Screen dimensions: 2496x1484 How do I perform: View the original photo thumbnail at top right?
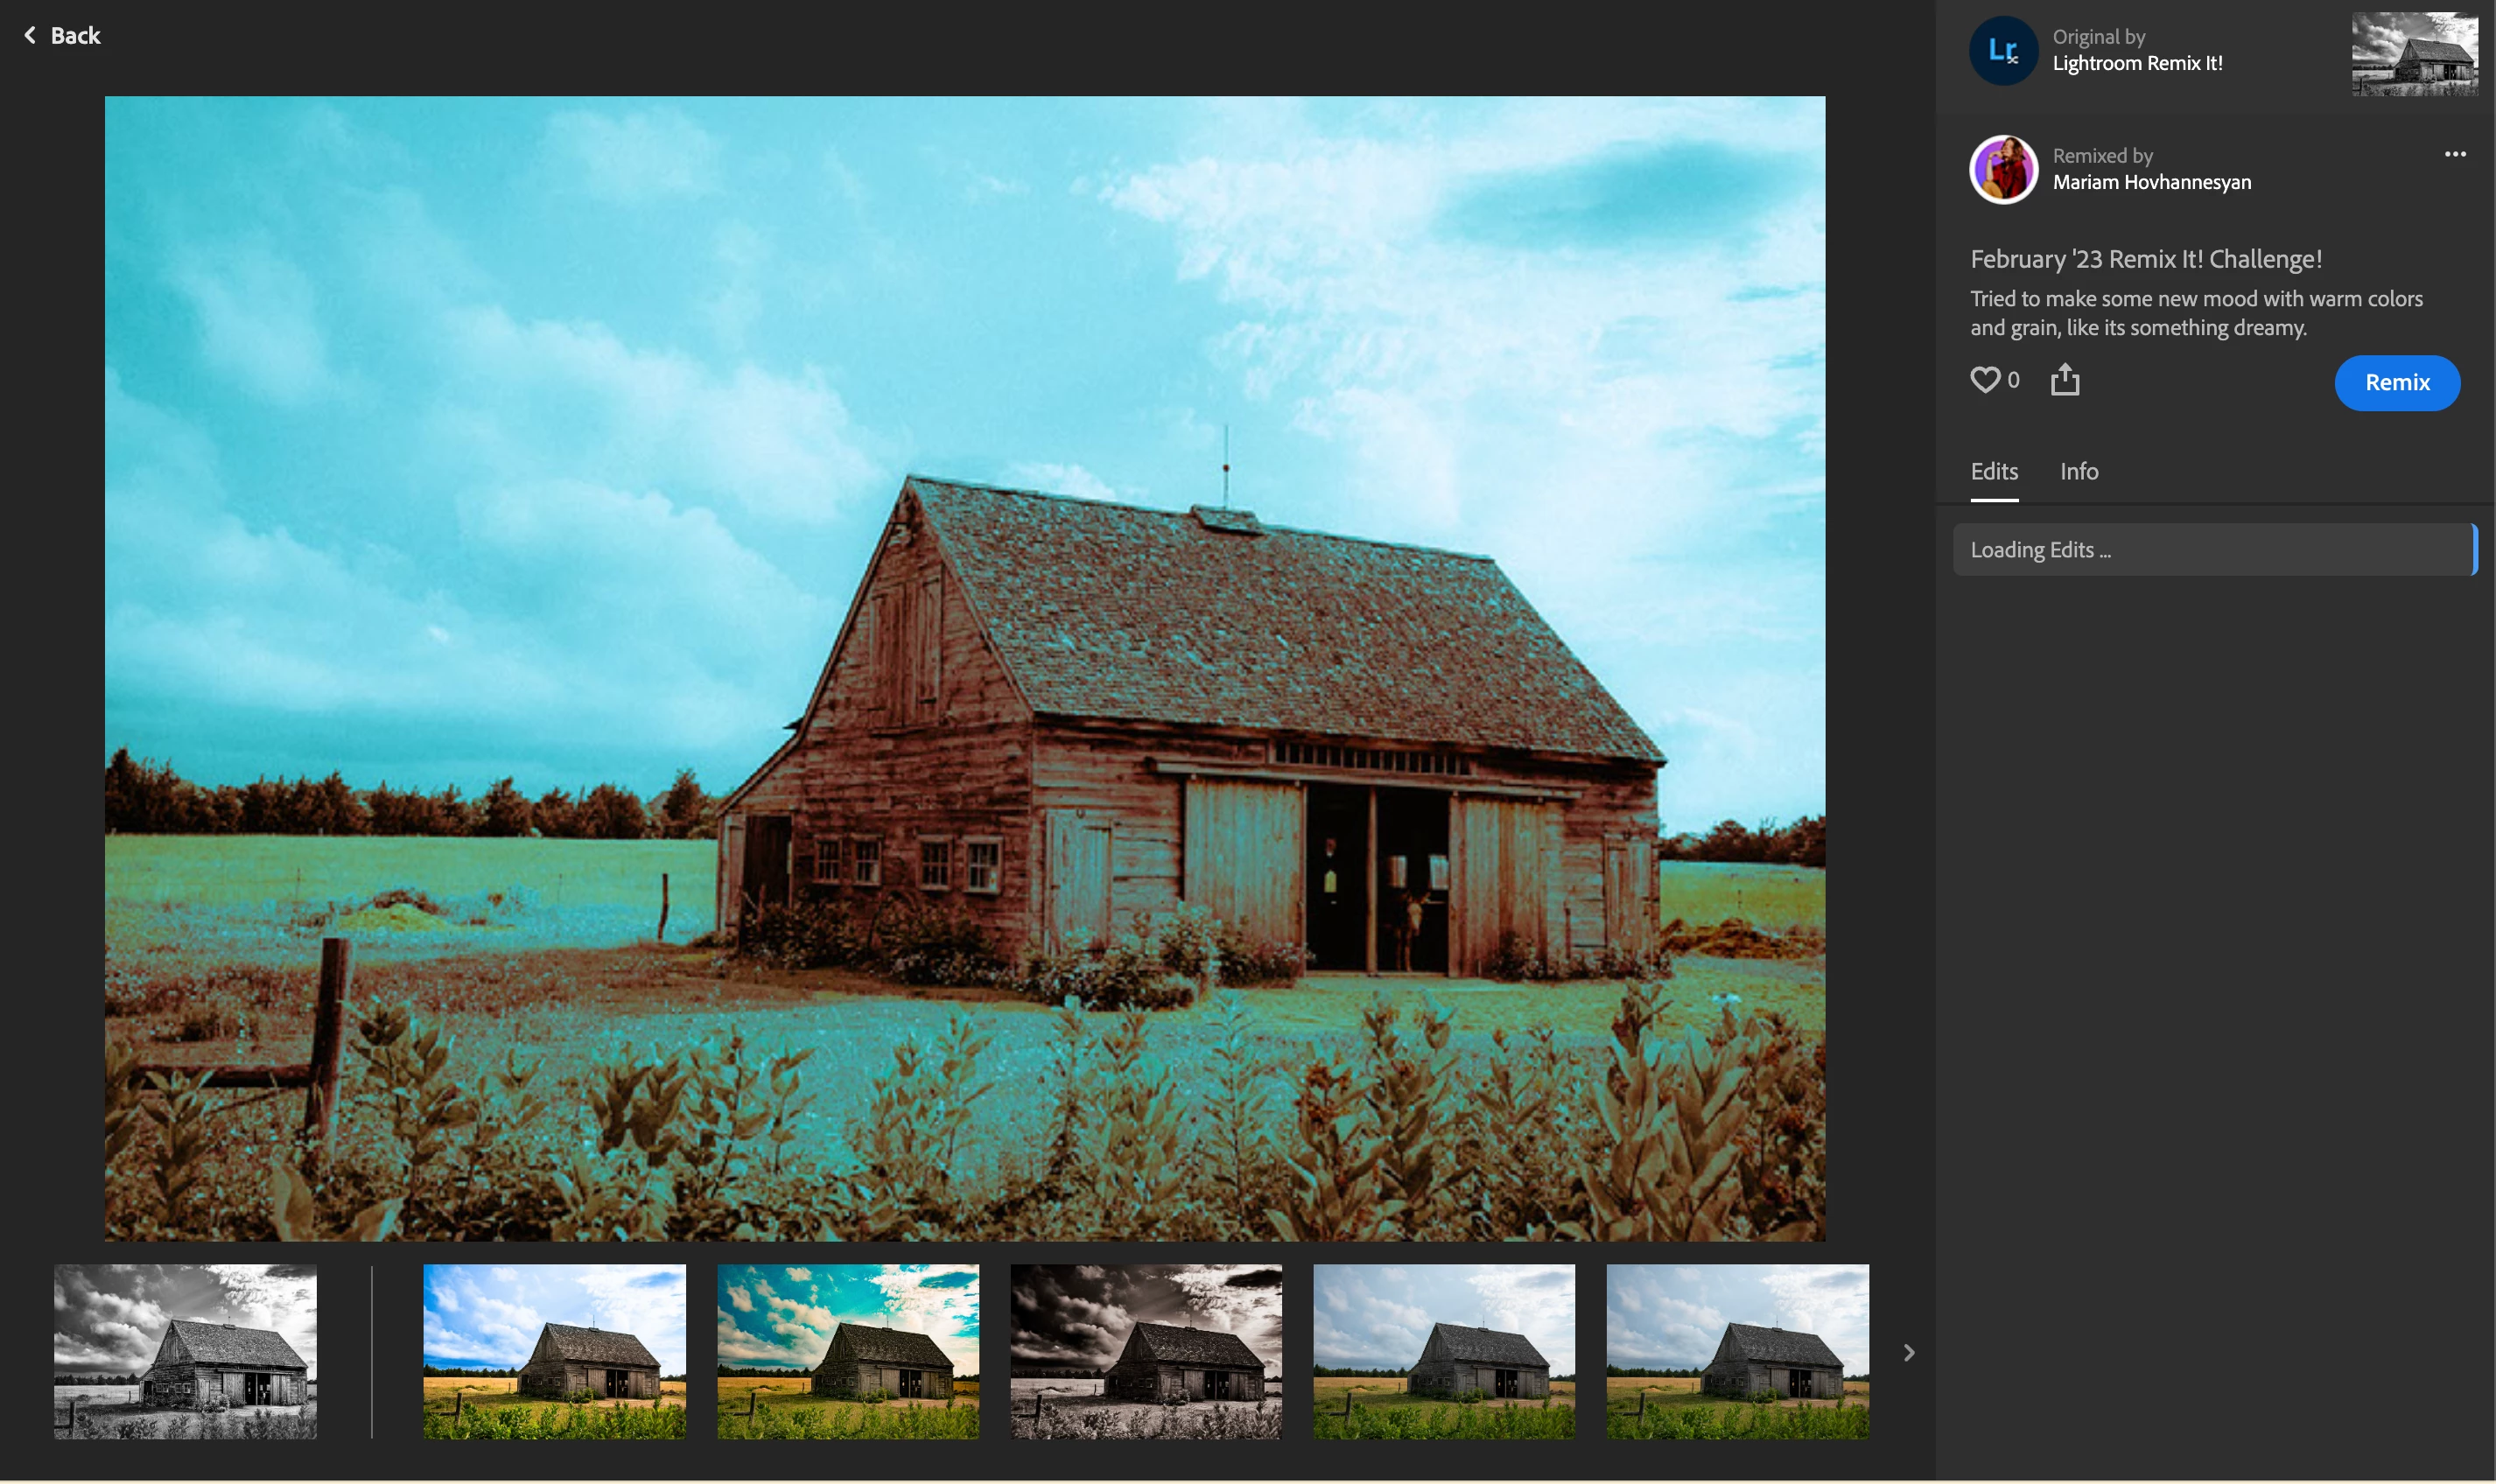(x=2413, y=54)
